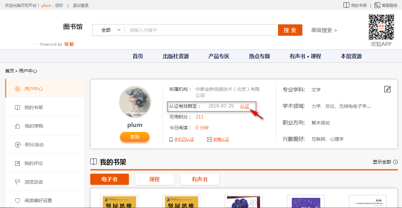402x208 pixels.
Task: Click the orange 搜索 search button
Action: tap(290, 30)
